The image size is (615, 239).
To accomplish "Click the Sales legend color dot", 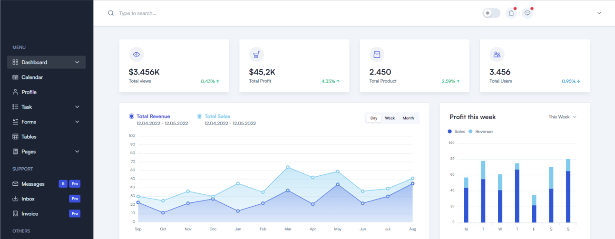I will tap(450, 132).
